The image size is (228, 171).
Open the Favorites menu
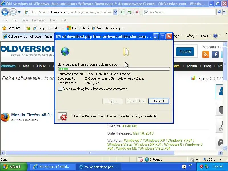(x=39, y=20)
